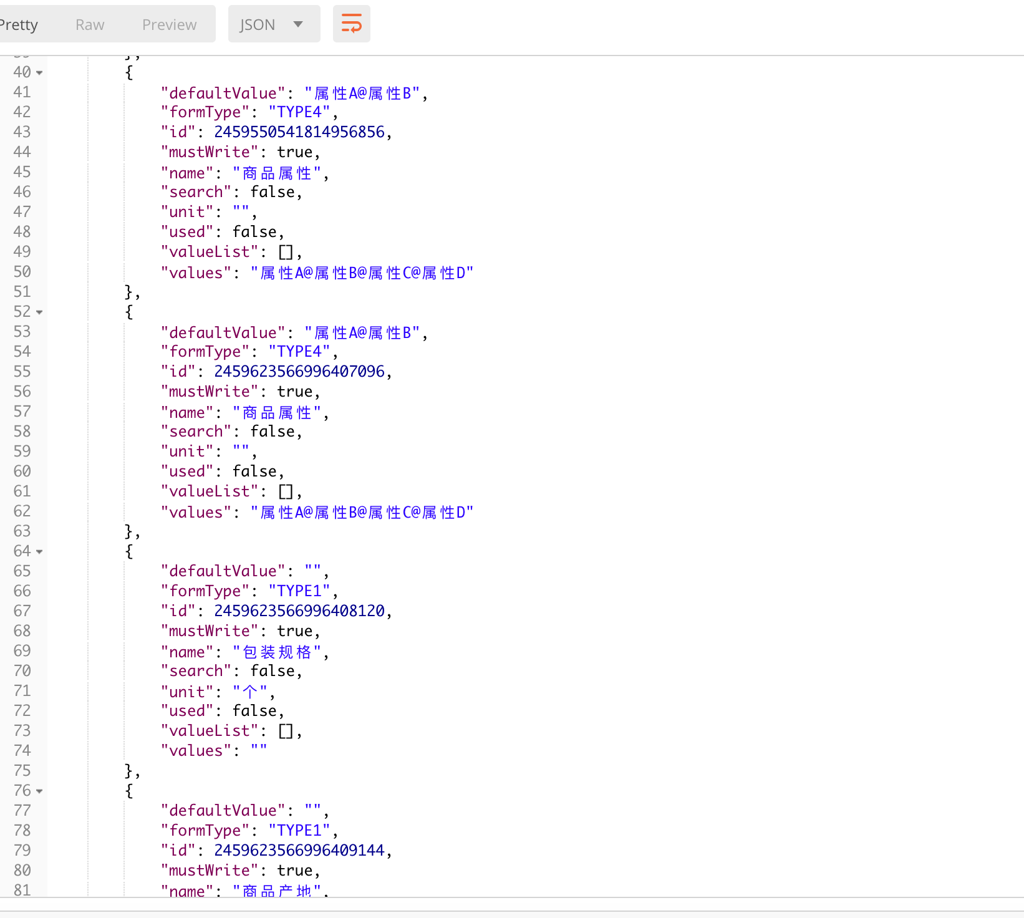
Task: Click the "valueList" key on line 49
Action: pos(210,252)
